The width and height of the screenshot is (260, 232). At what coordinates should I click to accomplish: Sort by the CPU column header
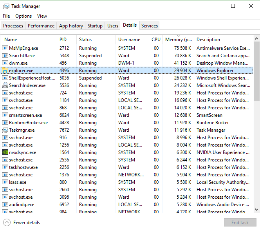pos(155,40)
